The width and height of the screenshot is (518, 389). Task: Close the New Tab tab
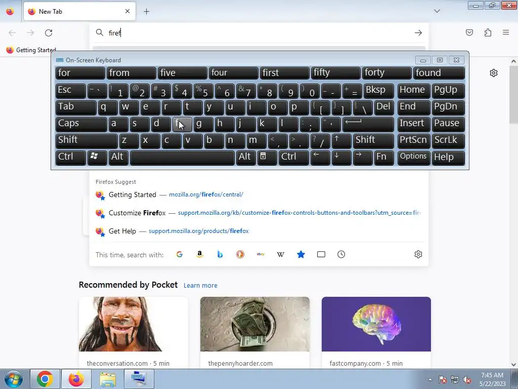[127, 11]
